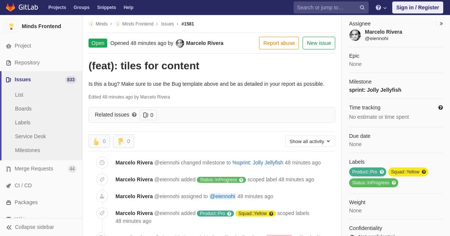
Task: Open Labels in the sidebar
Action: coord(22,122)
